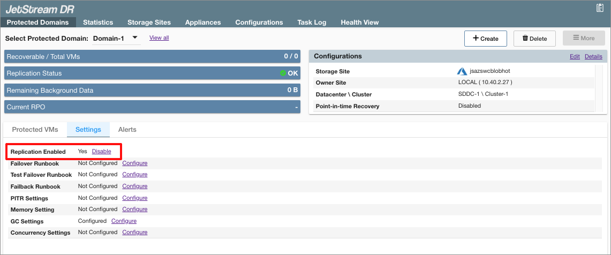Switch to the Statistics tab
This screenshot has width=611, height=255.
click(x=98, y=22)
